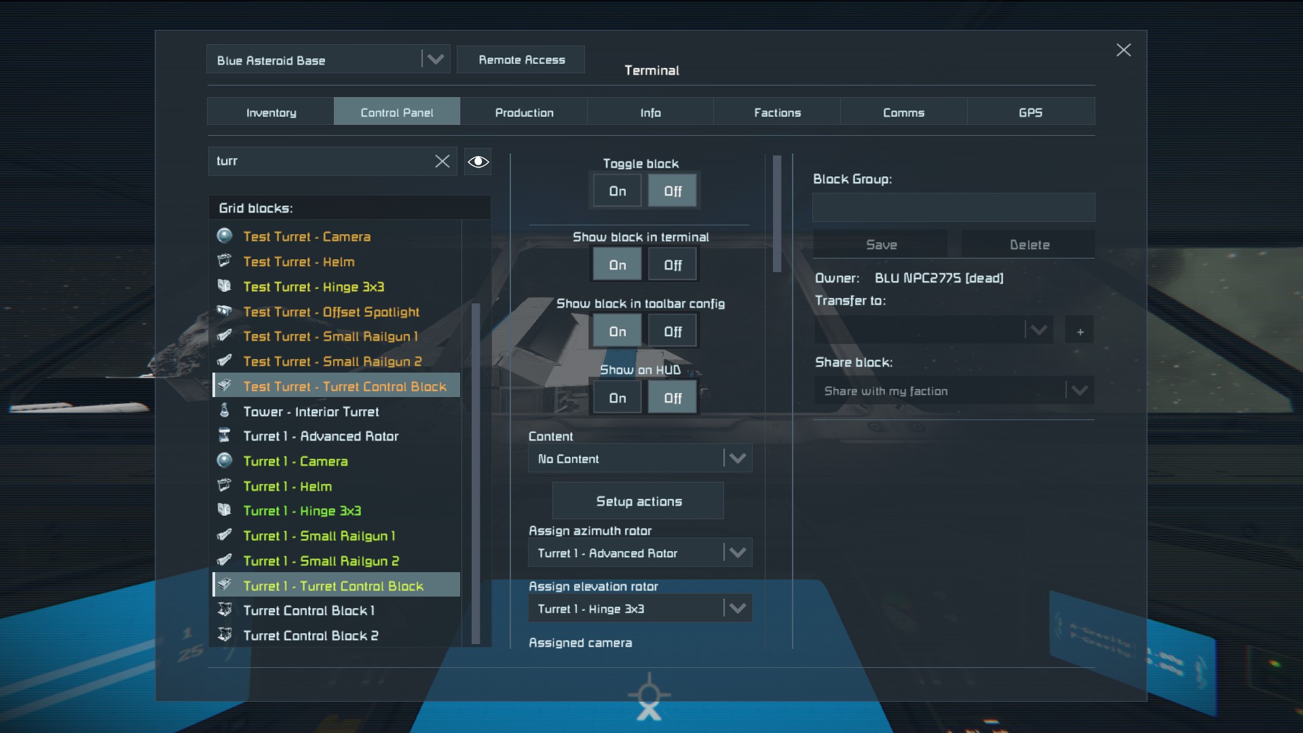
Task: Click the camera icon beside Test Turret - Camera
Action: [x=225, y=236]
